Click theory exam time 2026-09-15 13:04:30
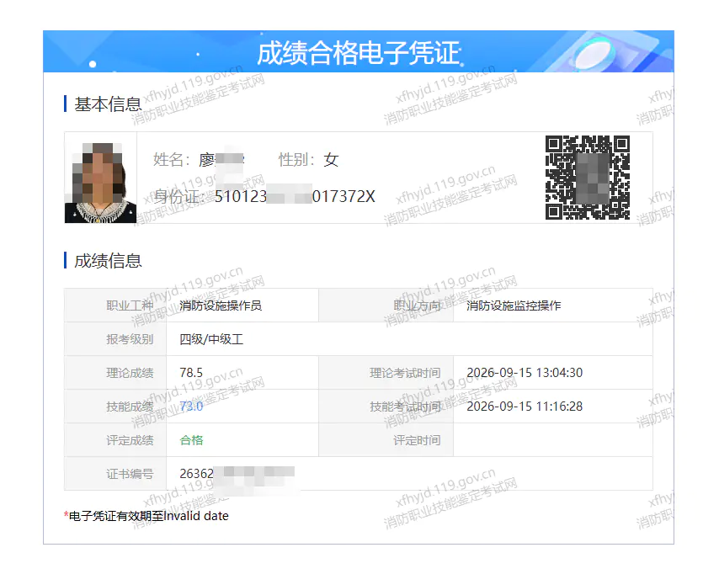Image resolution: width=719 pixels, height=574 pixels. click(525, 372)
